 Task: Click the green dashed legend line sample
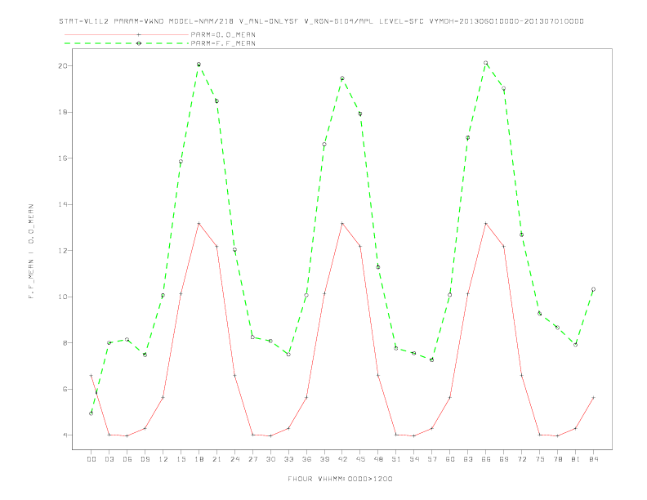click(127, 43)
